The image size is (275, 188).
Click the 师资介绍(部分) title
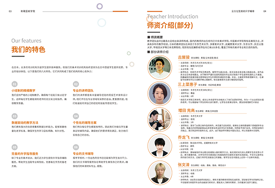[170, 25]
